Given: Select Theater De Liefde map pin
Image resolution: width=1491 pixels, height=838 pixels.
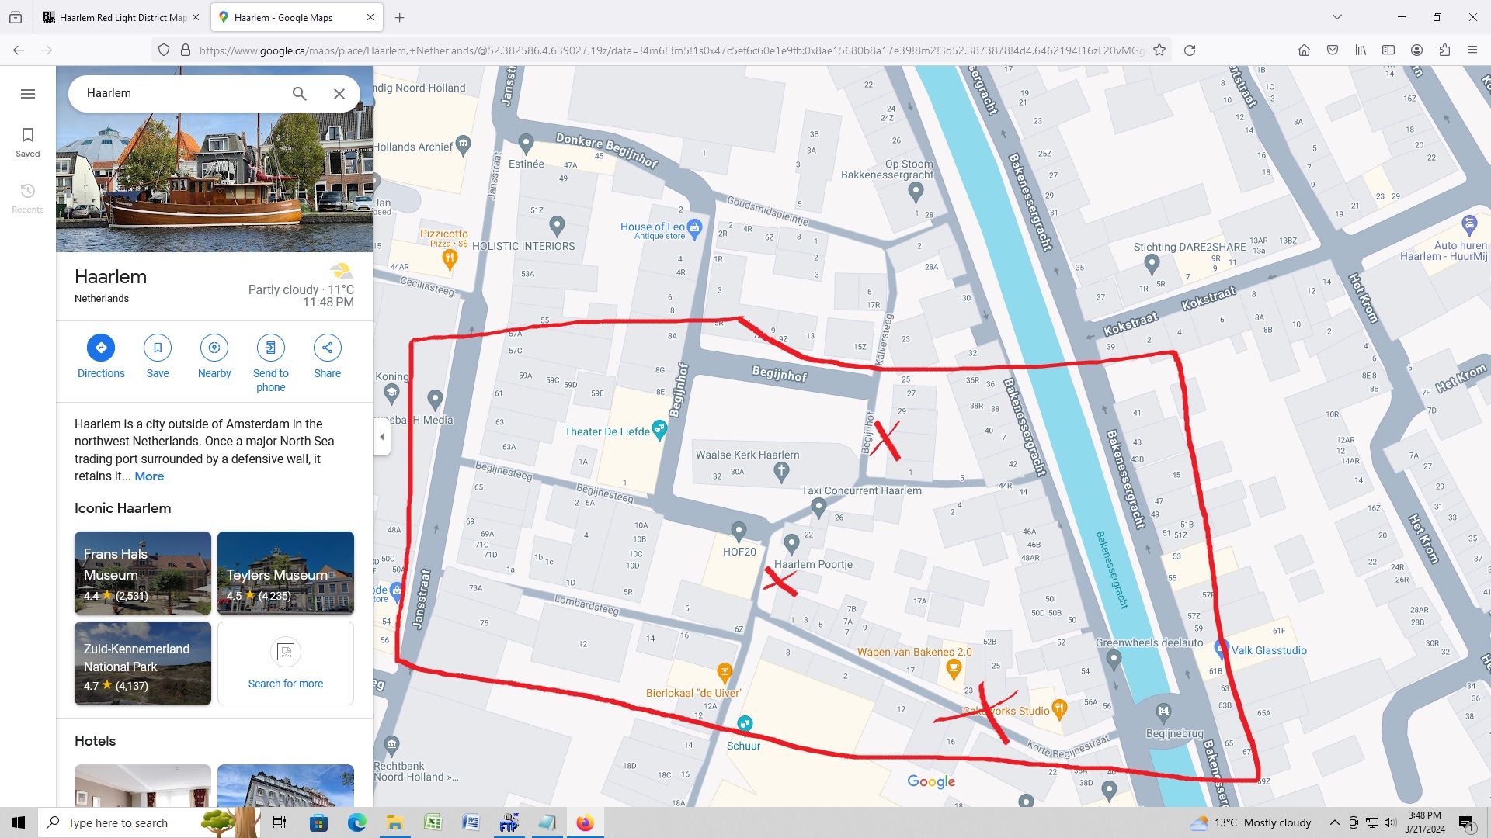Looking at the screenshot, I should [x=659, y=430].
